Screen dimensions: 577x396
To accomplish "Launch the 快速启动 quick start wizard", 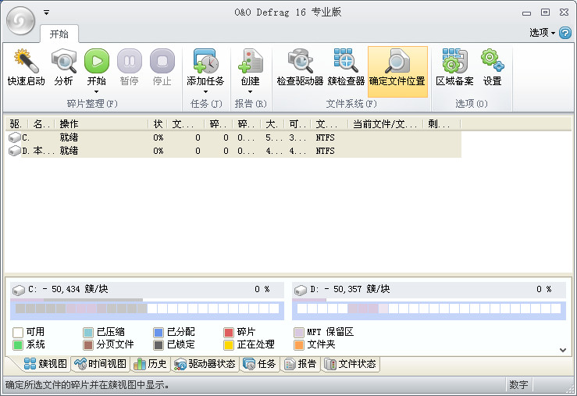I will (26, 68).
